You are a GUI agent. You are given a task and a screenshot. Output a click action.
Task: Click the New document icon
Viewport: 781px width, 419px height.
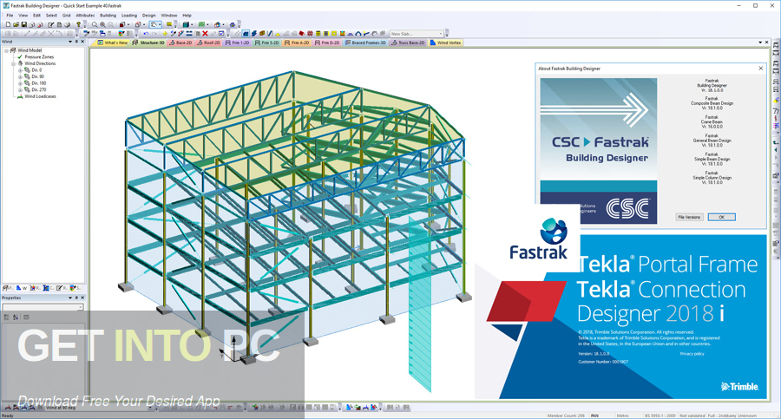pos(8,24)
